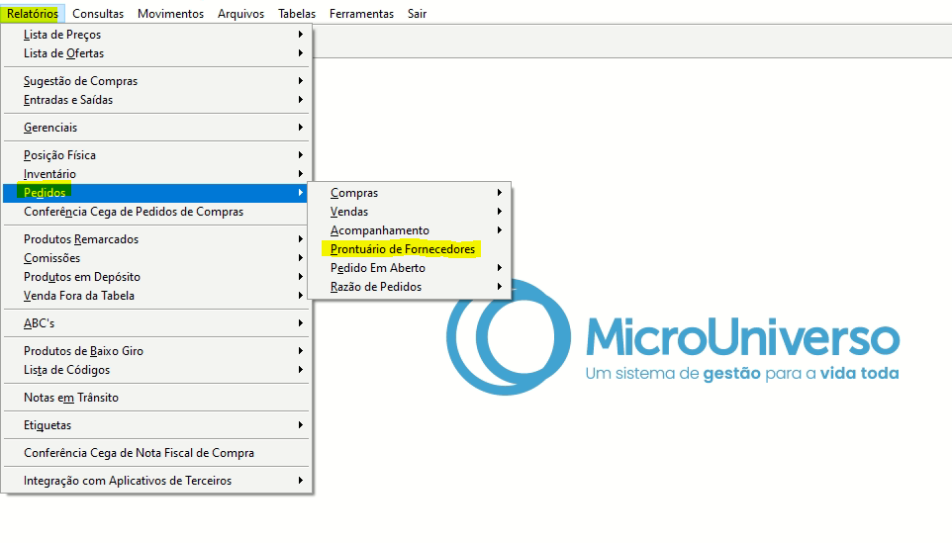Image resolution: width=952 pixels, height=543 pixels.
Task: Click the arrow beside Pedido Em Aberto
Action: pyautogui.click(x=499, y=268)
